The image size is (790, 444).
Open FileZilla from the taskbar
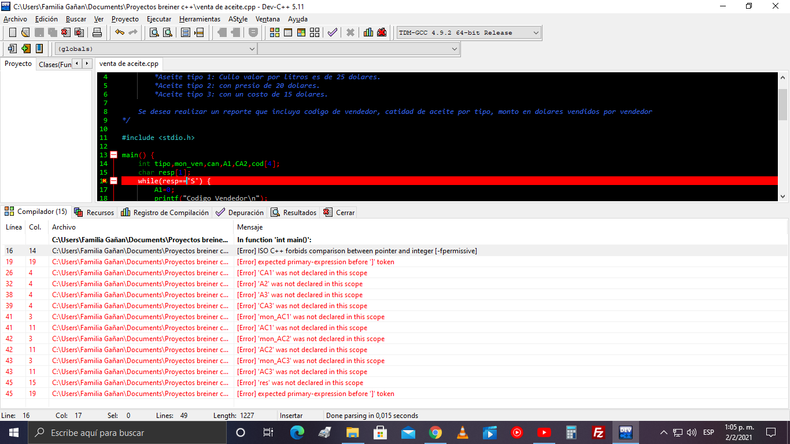(x=599, y=432)
